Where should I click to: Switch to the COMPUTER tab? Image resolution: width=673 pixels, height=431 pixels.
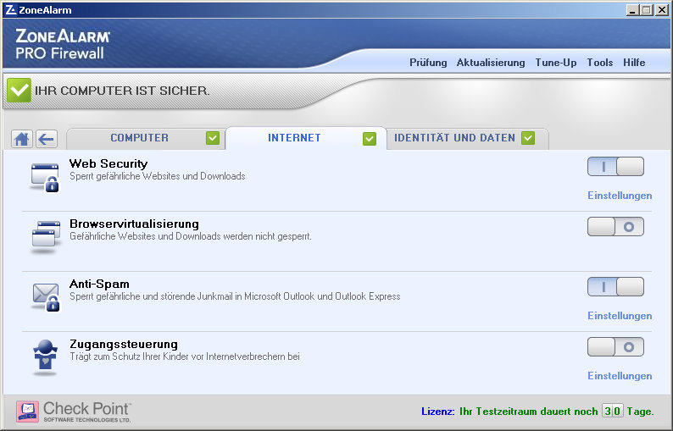[x=146, y=138]
